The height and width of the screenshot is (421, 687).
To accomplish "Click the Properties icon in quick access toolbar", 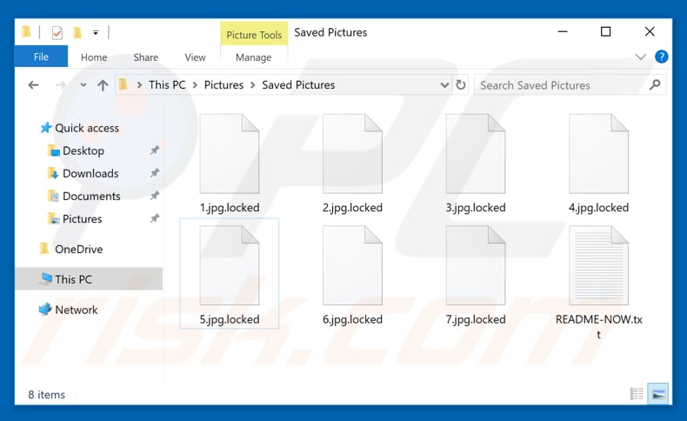I will [57, 33].
